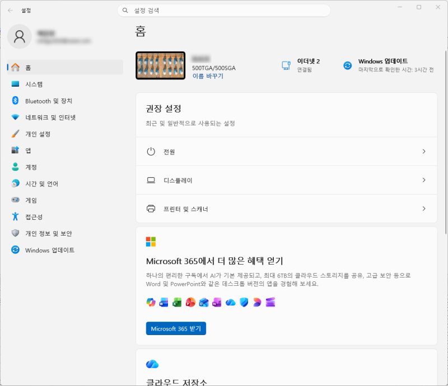The image size is (448, 386).
Task: Click the cloud icon above 클라우드 저장소
Action: 152,364
